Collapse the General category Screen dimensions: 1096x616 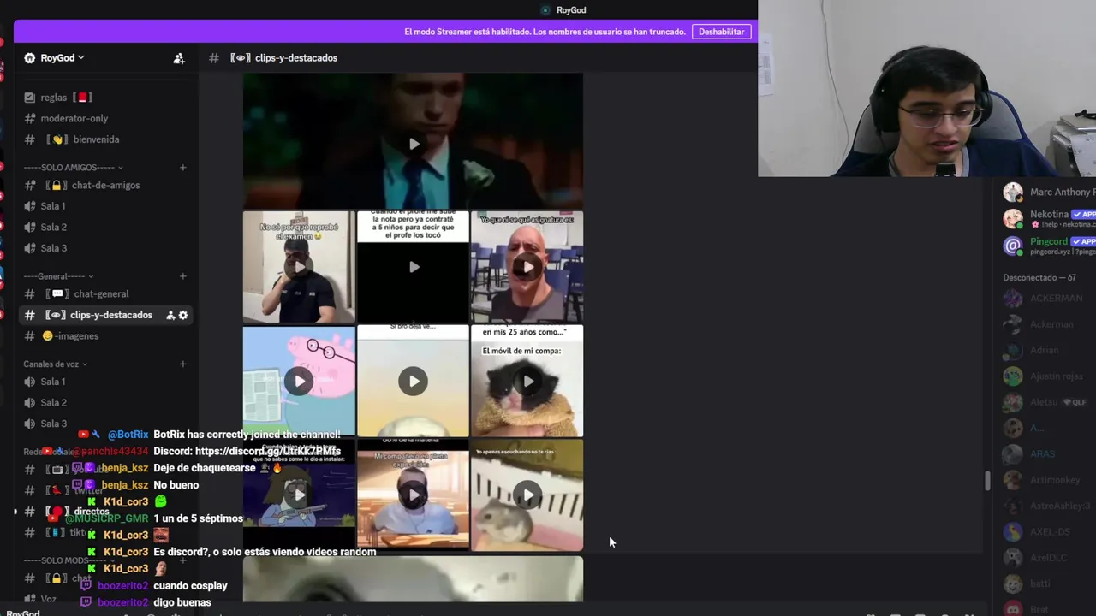click(58, 276)
